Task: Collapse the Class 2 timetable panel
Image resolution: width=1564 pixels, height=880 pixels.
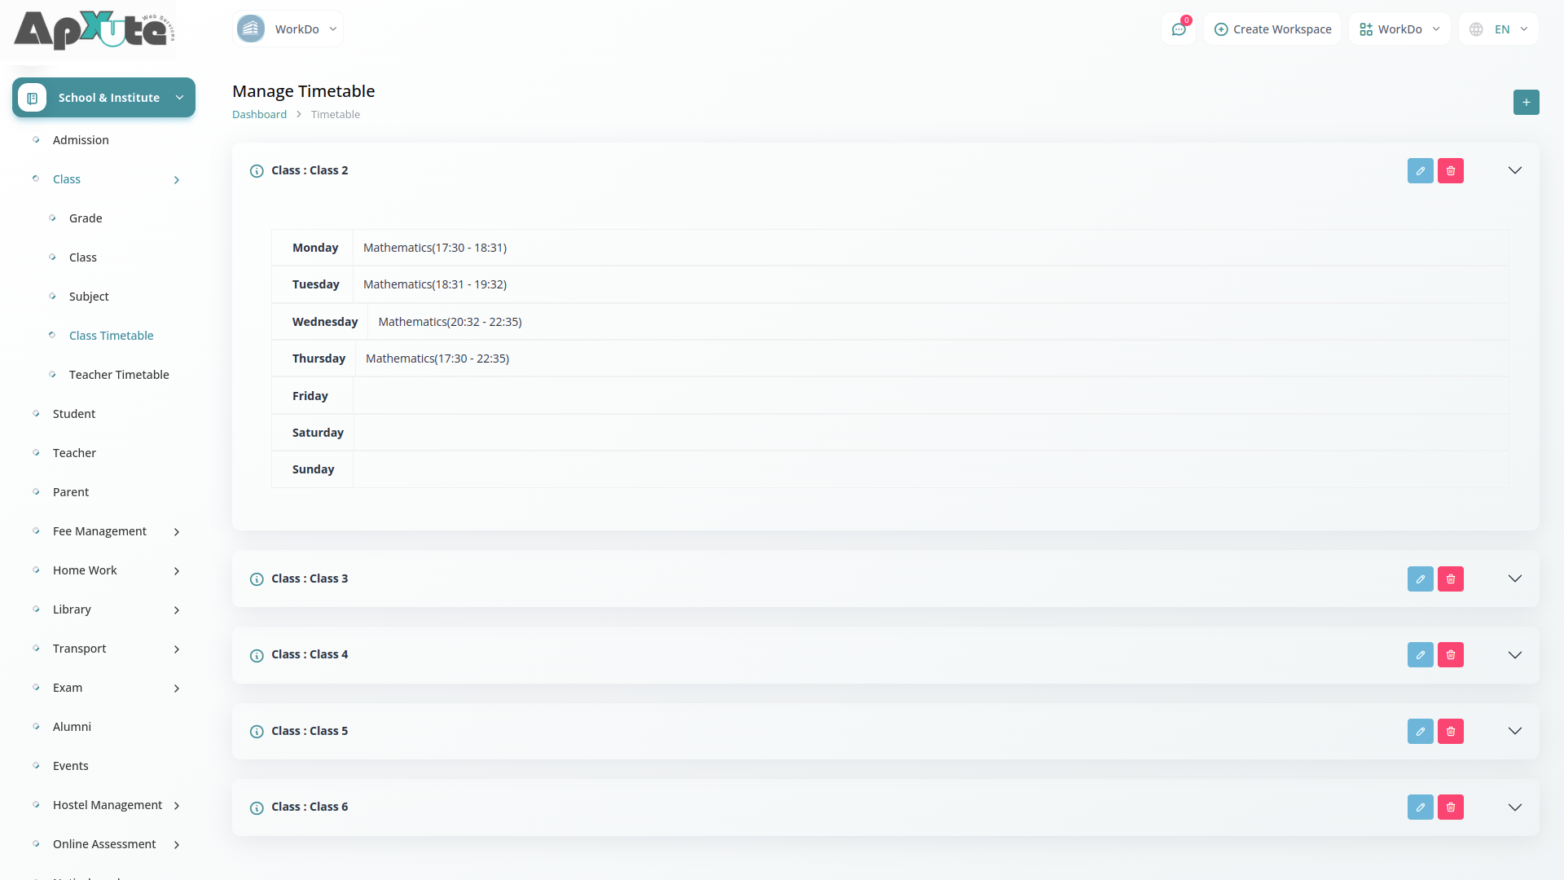Action: tap(1514, 171)
